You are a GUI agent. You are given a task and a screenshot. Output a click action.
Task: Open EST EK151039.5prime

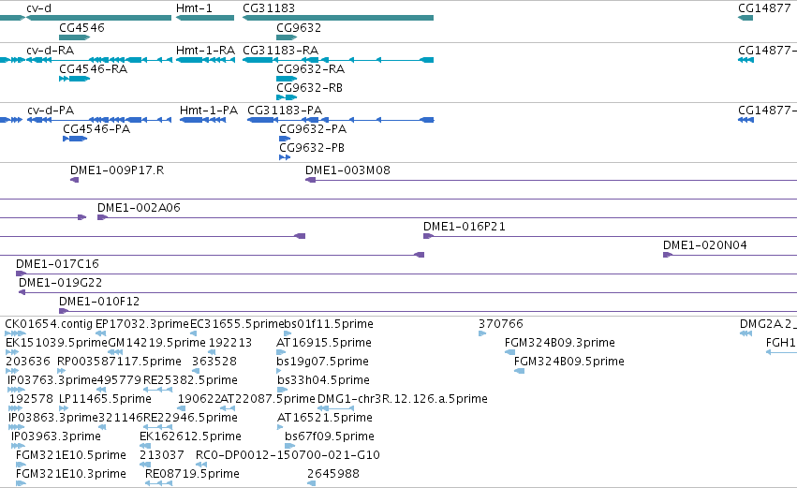[x=11, y=352]
